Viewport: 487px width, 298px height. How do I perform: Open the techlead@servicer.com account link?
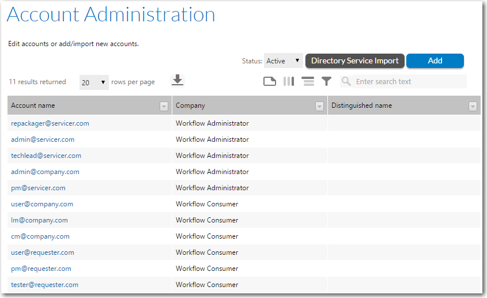pos(46,156)
